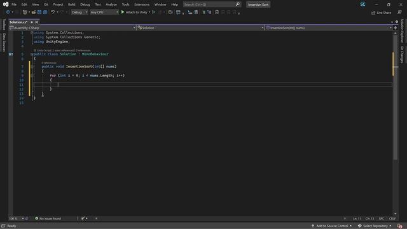The height and width of the screenshot is (229, 407).
Task: Open the Project menu
Action: click(x=58, y=4)
